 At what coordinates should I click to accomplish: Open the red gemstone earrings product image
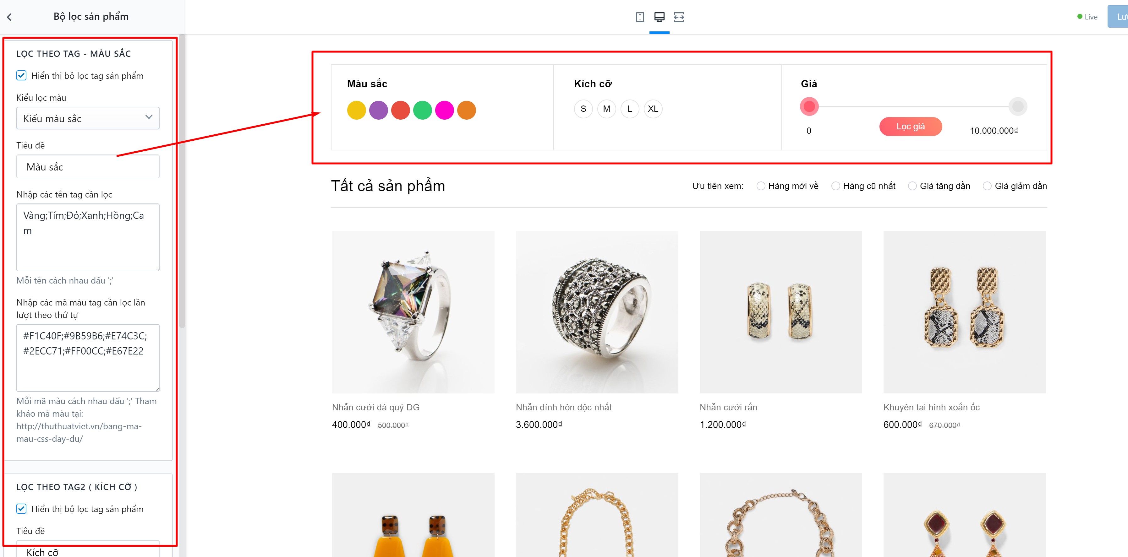click(x=965, y=515)
